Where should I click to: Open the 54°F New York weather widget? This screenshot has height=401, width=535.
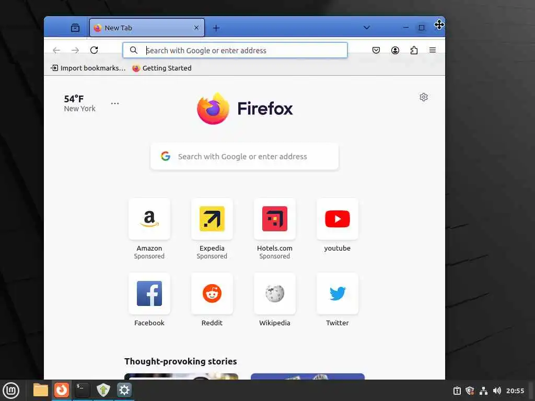pos(79,103)
